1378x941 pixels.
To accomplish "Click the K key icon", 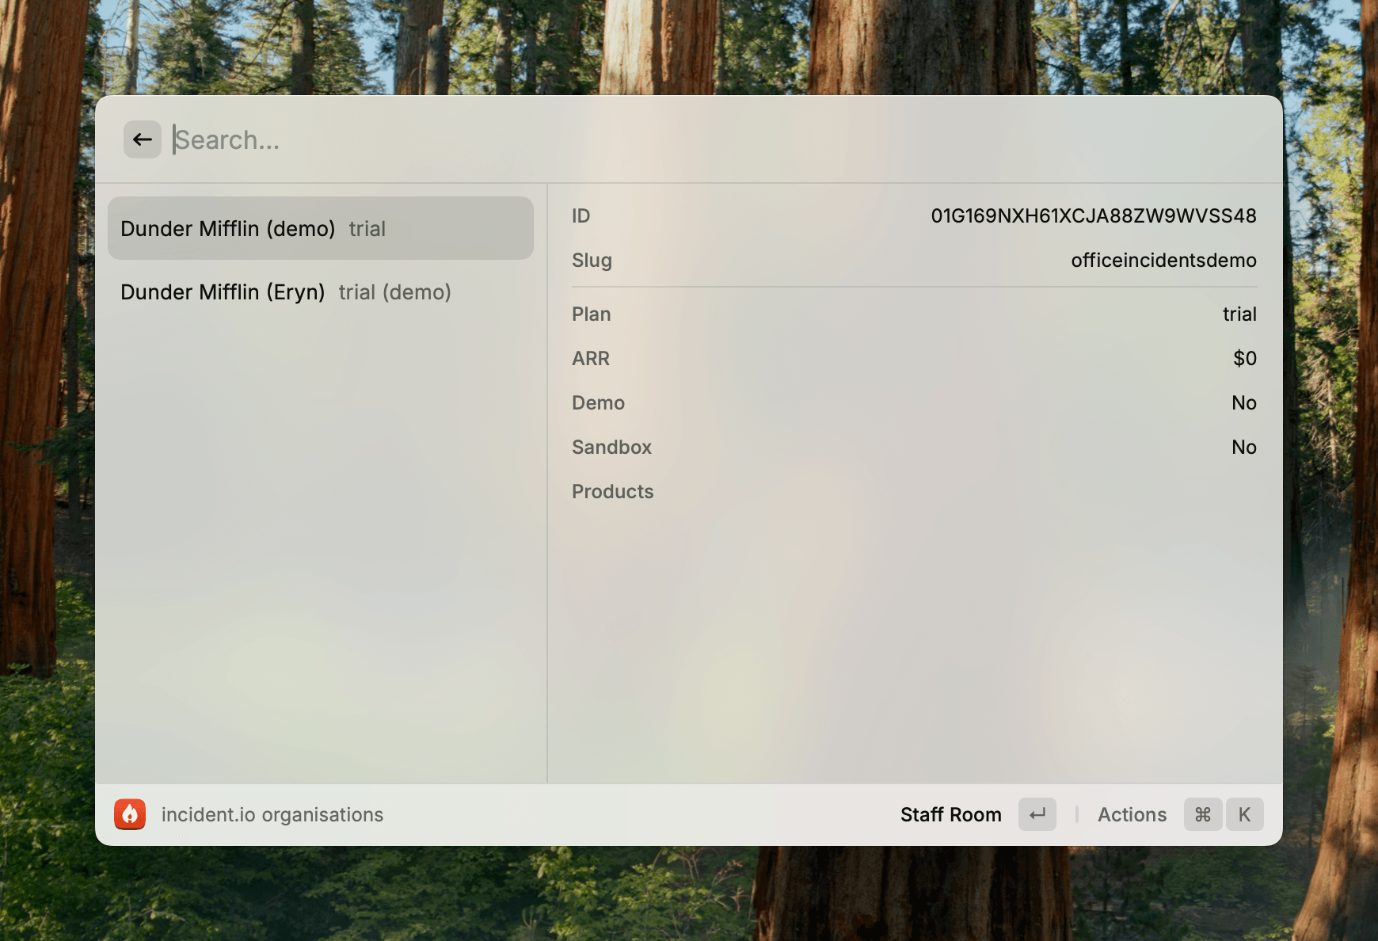I will click(1244, 814).
